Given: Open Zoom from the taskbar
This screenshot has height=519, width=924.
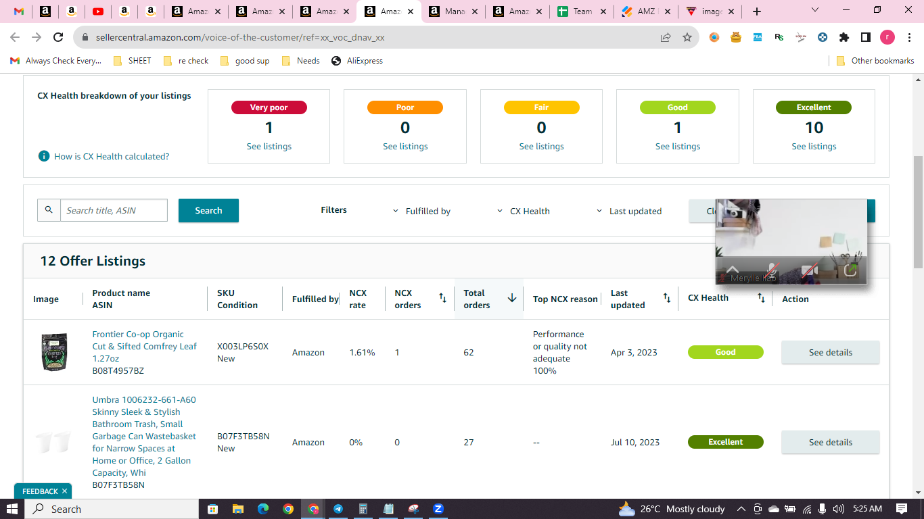Looking at the screenshot, I should [438, 509].
